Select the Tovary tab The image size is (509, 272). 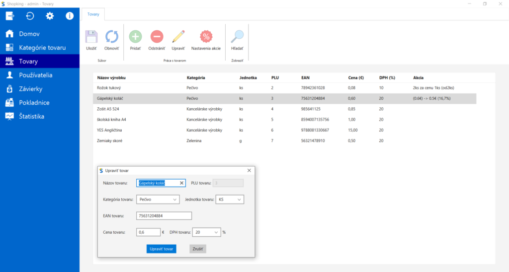(93, 14)
